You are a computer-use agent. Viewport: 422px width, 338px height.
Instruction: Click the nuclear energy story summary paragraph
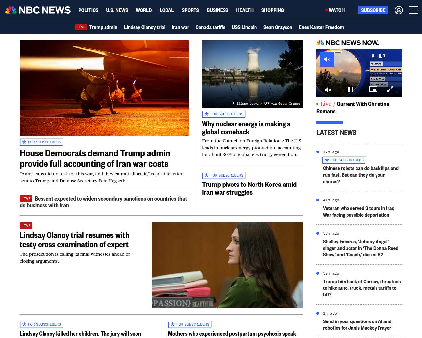(252, 148)
